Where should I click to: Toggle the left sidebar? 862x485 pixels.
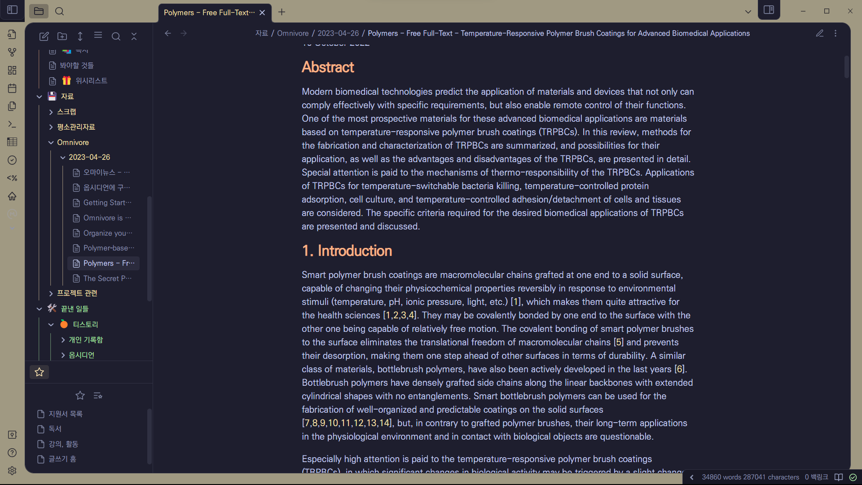tap(12, 10)
